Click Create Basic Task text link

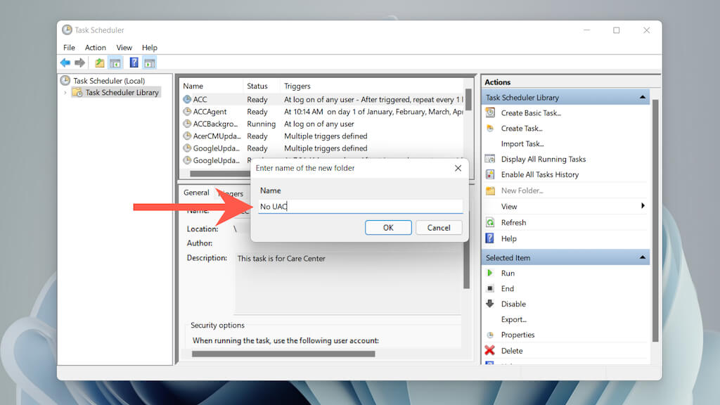[x=531, y=112]
